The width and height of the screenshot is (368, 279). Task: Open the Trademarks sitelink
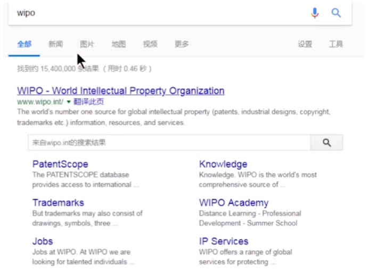pyautogui.click(x=58, y=203)
